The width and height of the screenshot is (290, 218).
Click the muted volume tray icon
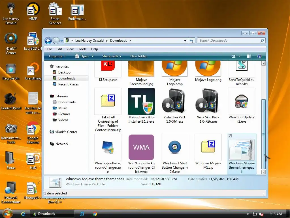[261, 214]
